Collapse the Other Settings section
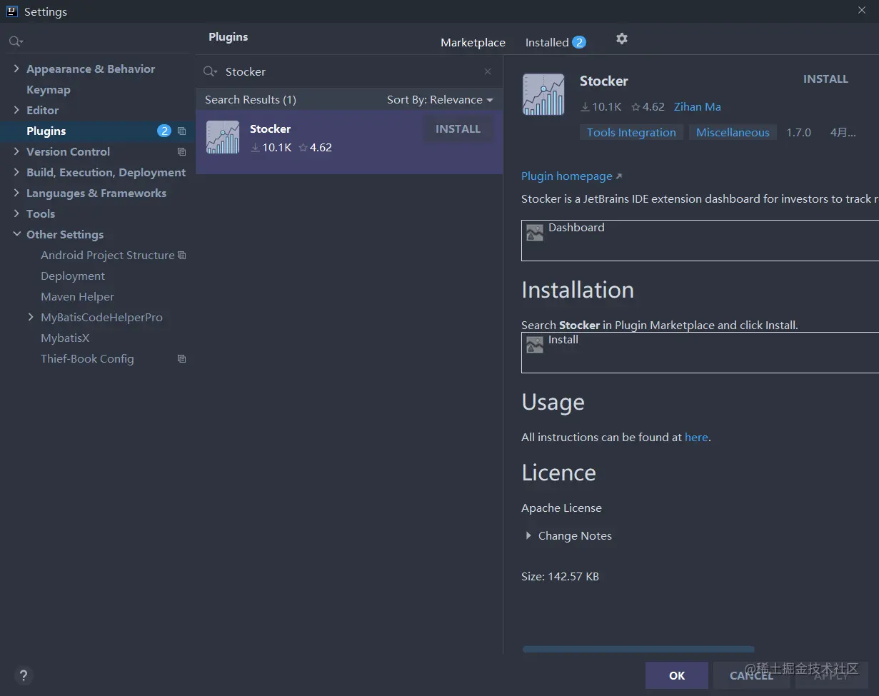This screenshot has height=696, width=879. 16,234
